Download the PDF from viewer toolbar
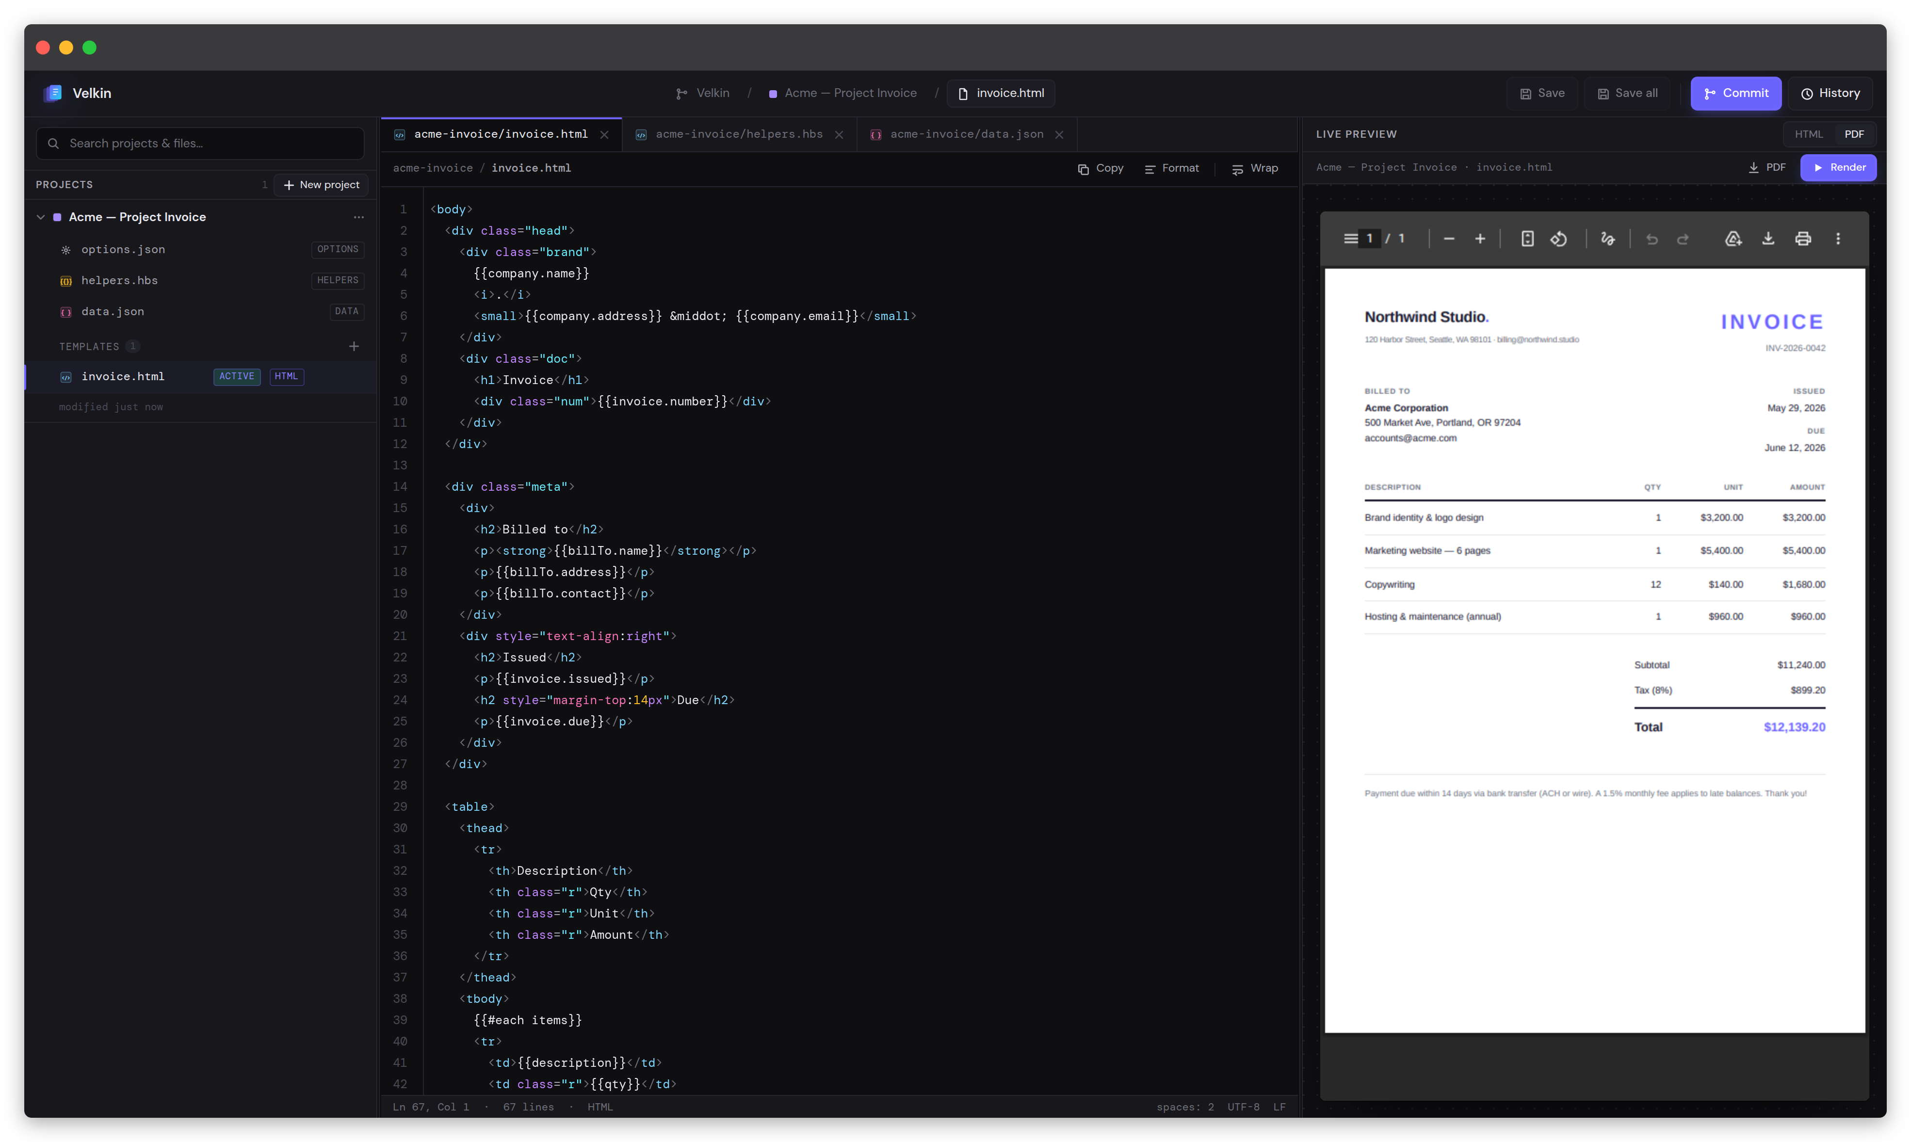The image size is (1911, 1142). [x=1768, y=239]
